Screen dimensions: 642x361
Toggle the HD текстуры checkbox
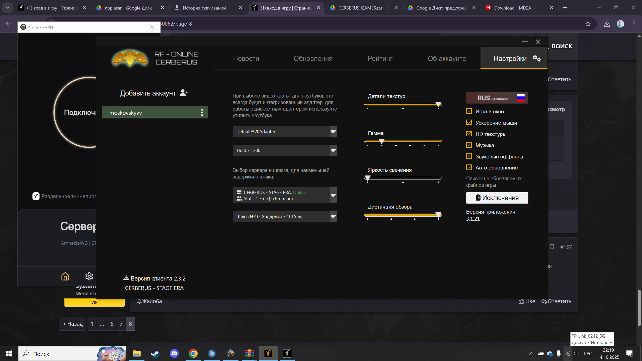point(469,134)
